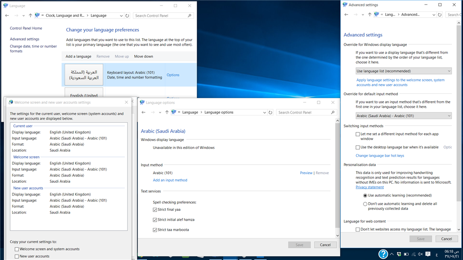
Task: Toggle the Strict final yaa checkbox
Action: [x=155, y=209]
